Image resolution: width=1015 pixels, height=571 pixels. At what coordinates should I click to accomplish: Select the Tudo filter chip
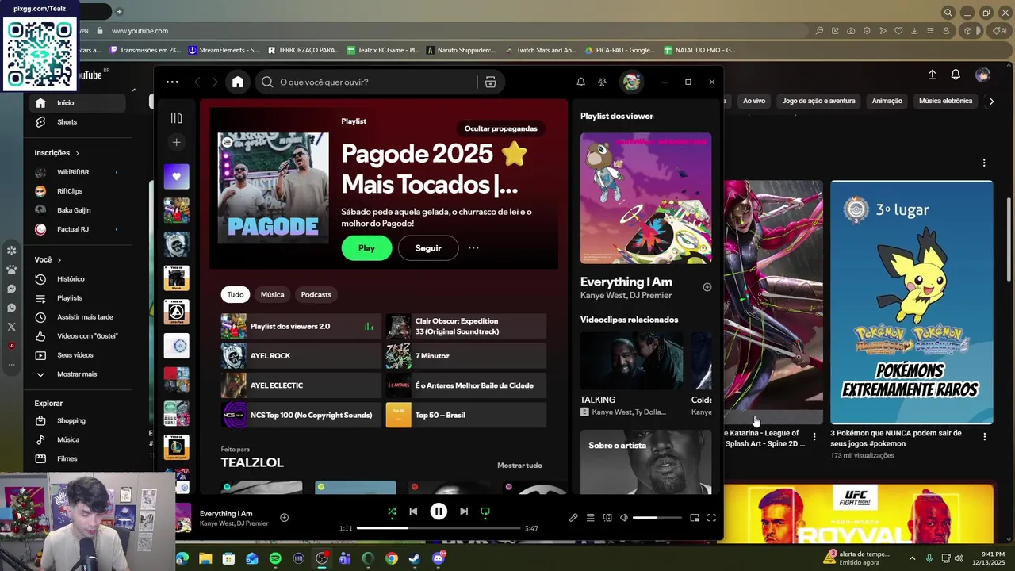(236, 294)
